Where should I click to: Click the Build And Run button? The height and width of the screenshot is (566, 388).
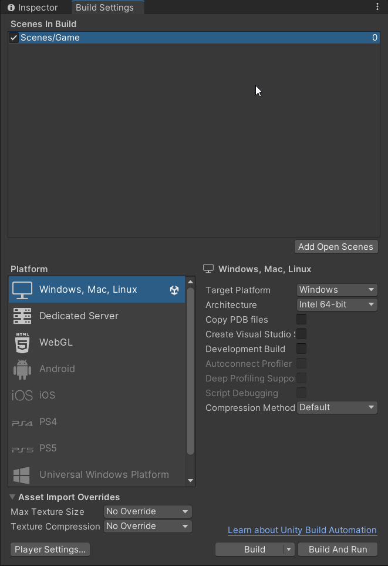[338, 550]
